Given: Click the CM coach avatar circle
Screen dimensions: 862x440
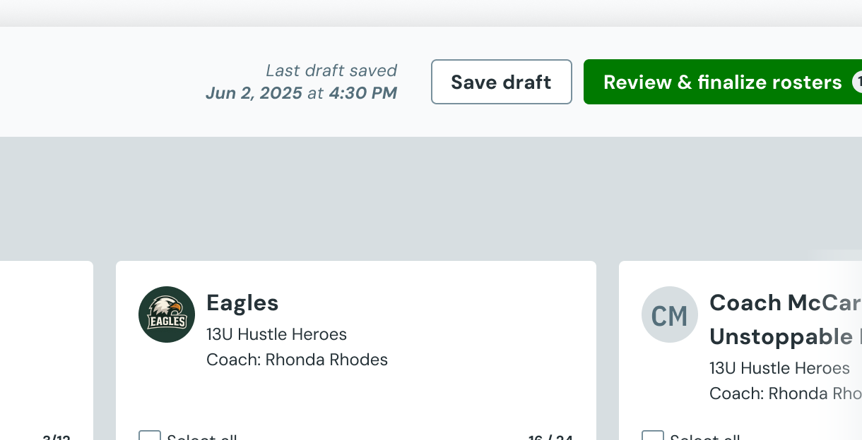Looking at the screenshot, I should (x=669, y=314).
